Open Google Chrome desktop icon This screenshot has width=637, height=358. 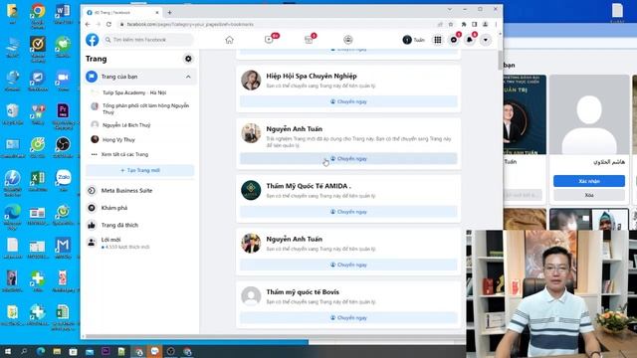pos(38,16)
